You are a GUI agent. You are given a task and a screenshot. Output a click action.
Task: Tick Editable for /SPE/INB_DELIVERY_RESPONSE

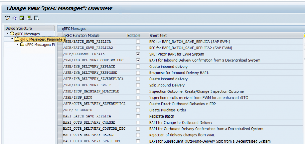[x=138, y=73]
